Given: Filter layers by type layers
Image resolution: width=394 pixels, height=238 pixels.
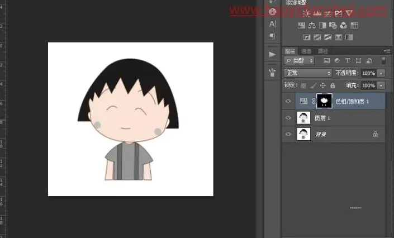Looking at the screenshot, I should pos(348,60).
